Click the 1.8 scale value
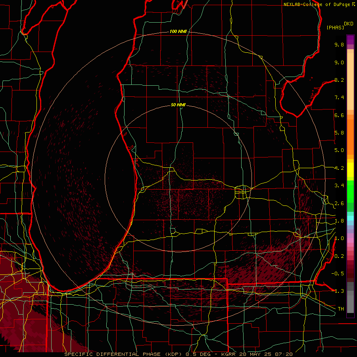Image resolution: width=357 pixels, height=357 pixels. click(339, 221)
